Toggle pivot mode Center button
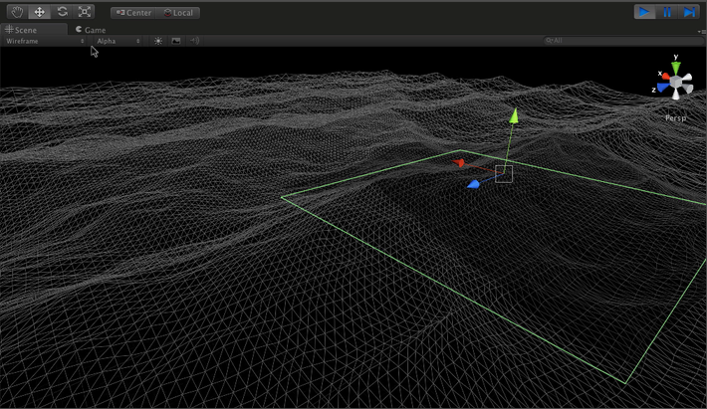Screen dimensions: 707x409 133,13
